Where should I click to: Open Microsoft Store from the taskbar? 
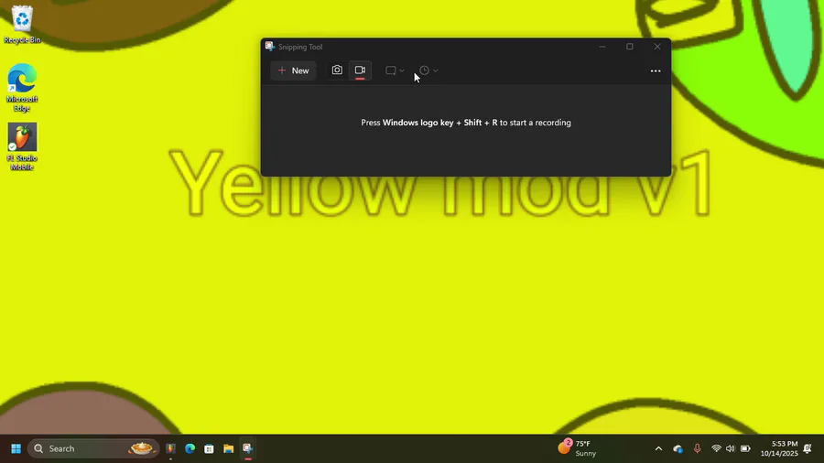tap(209, 449)
